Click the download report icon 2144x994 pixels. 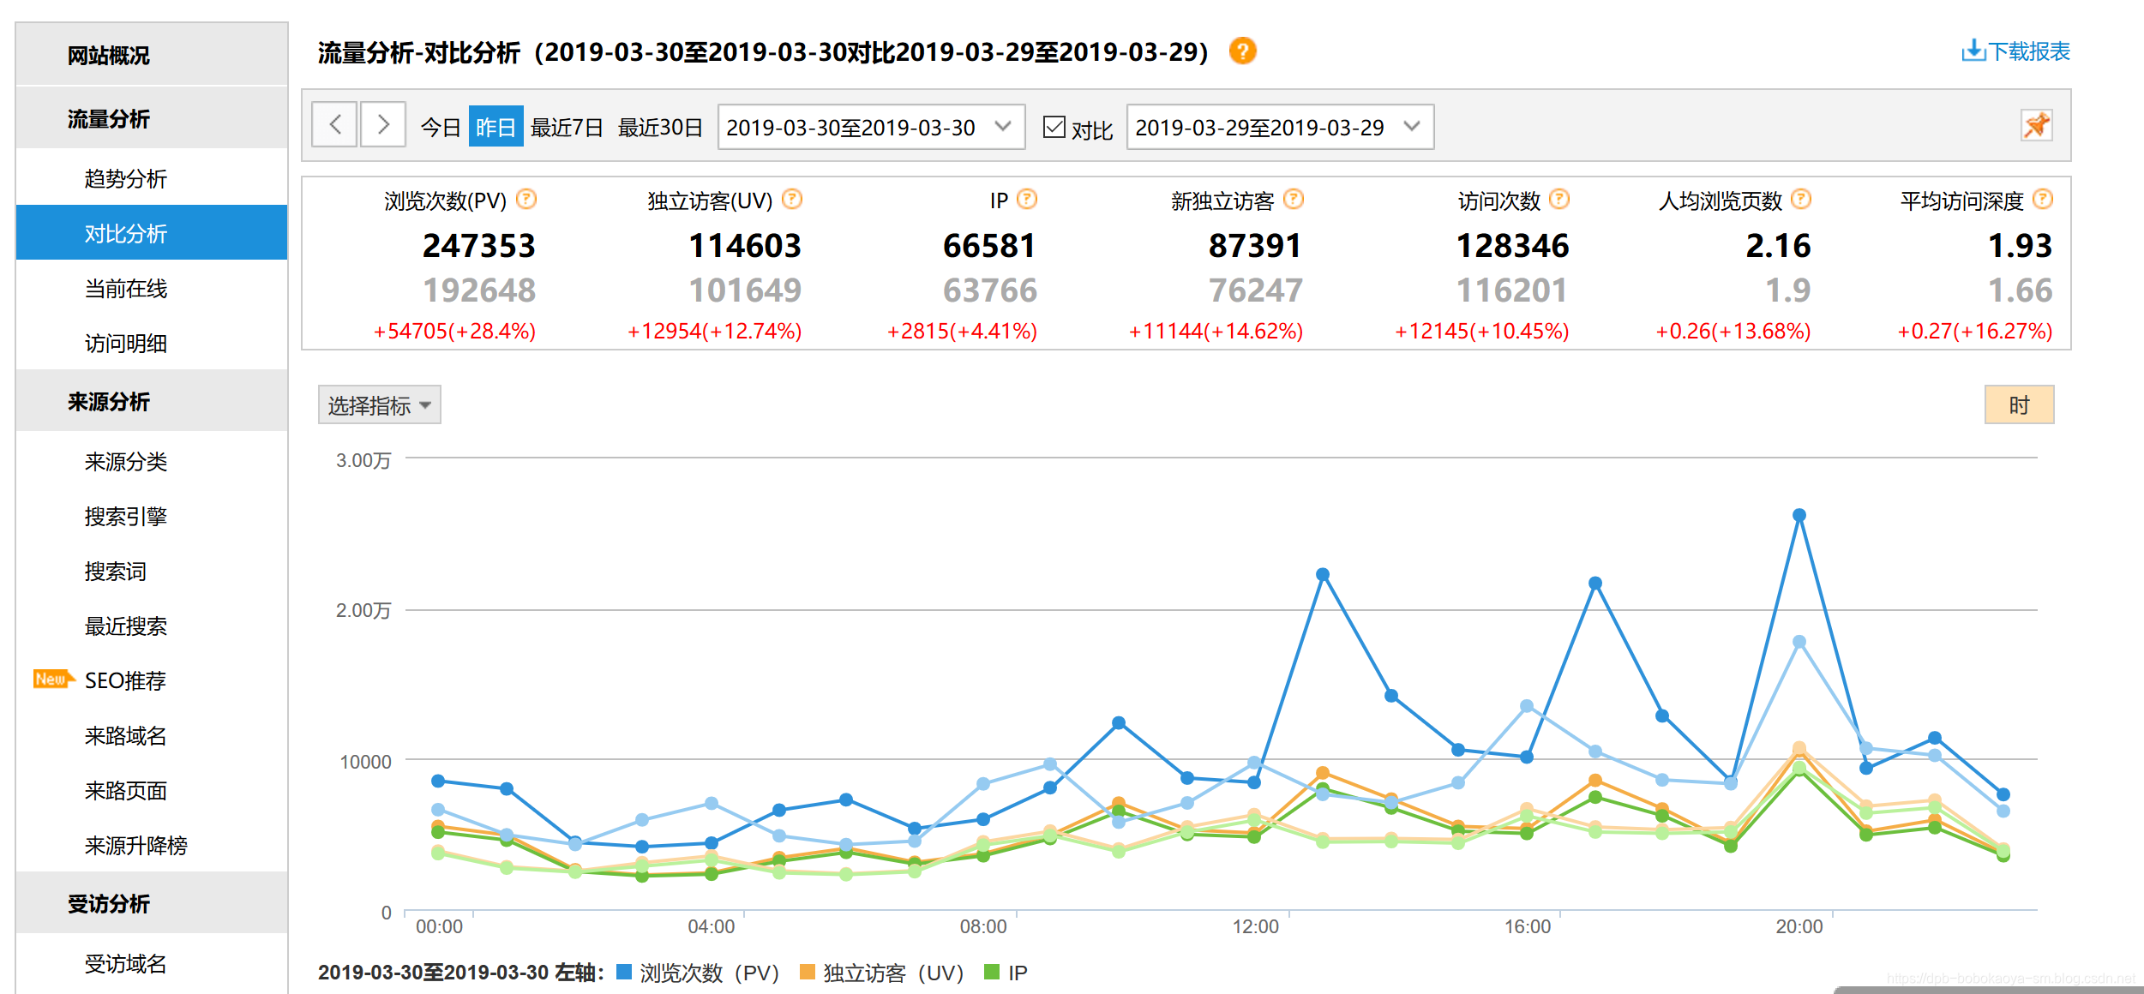coord(1973,51)
